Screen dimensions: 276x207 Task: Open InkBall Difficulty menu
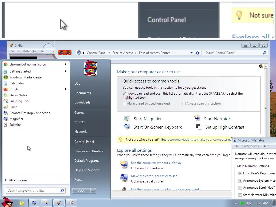29,51
